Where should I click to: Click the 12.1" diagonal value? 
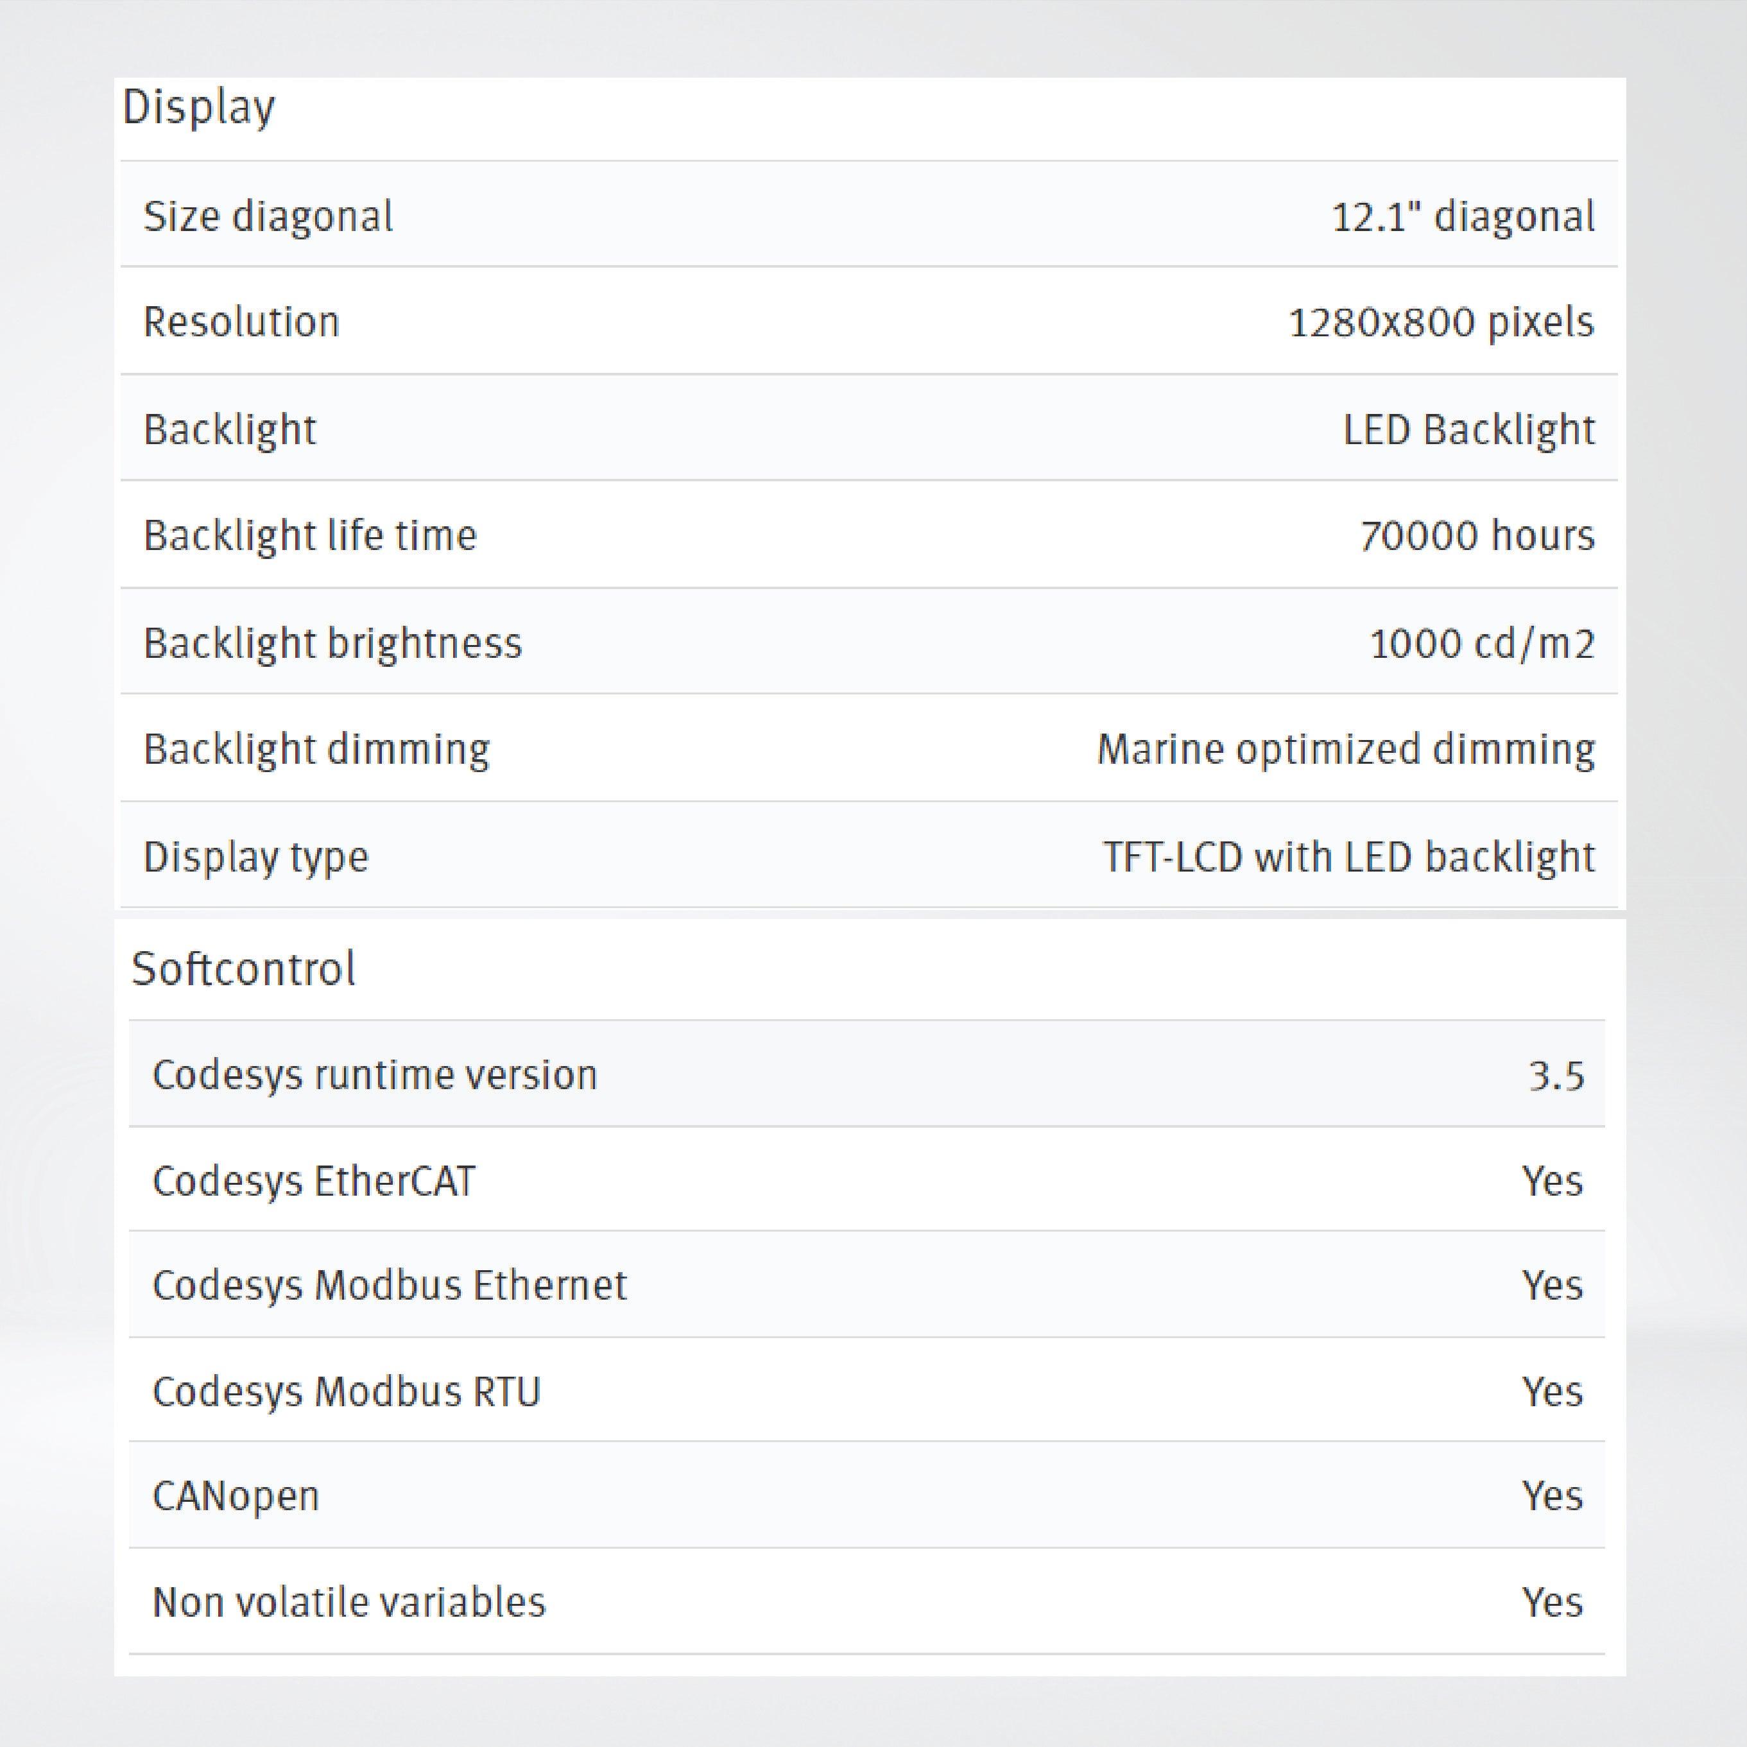pos(1463,217)
